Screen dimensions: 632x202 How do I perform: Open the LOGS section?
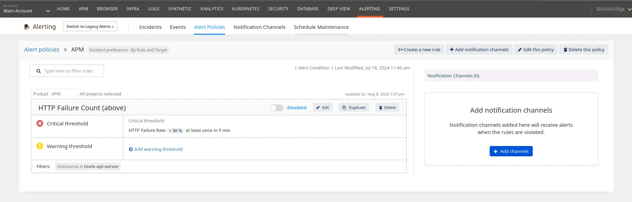coord(154,9)
